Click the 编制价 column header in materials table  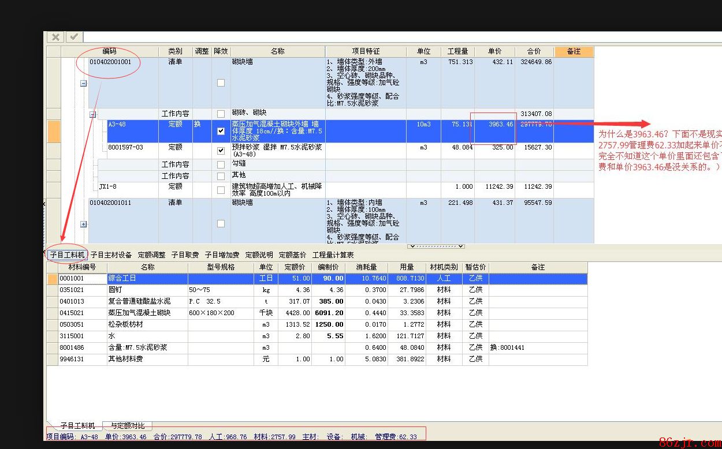point(328,267)
